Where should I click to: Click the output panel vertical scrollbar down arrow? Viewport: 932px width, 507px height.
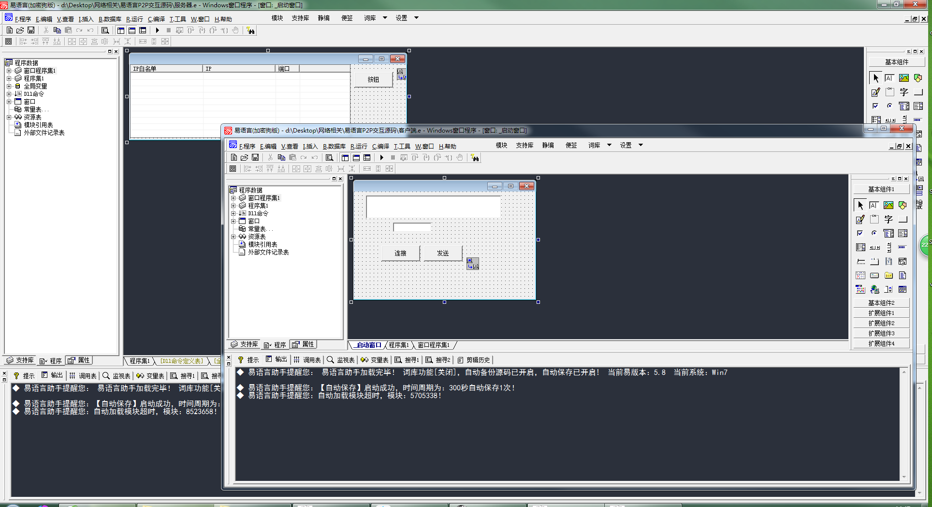coord(903,477)
